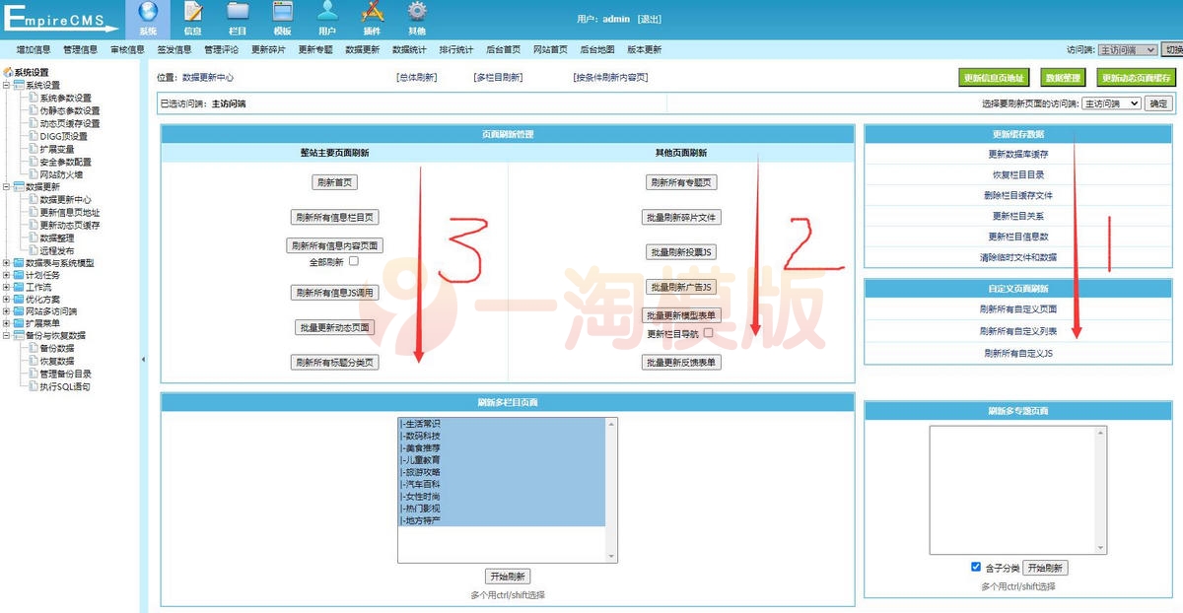The image size is (1183, 613).
Task: Click the 更新数据库缓存 link
Action: point(1018,155)
